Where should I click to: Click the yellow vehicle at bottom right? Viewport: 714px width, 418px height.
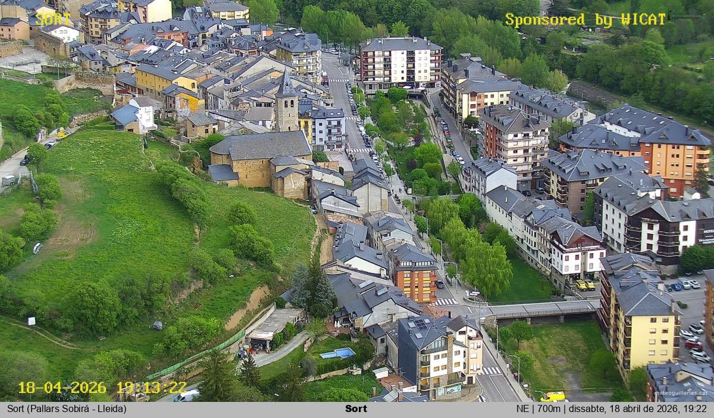coord(554,396)
